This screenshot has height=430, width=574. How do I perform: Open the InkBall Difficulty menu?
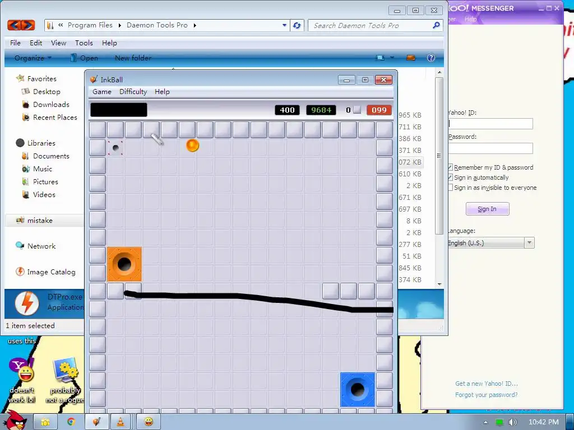[x=133, y=92]
